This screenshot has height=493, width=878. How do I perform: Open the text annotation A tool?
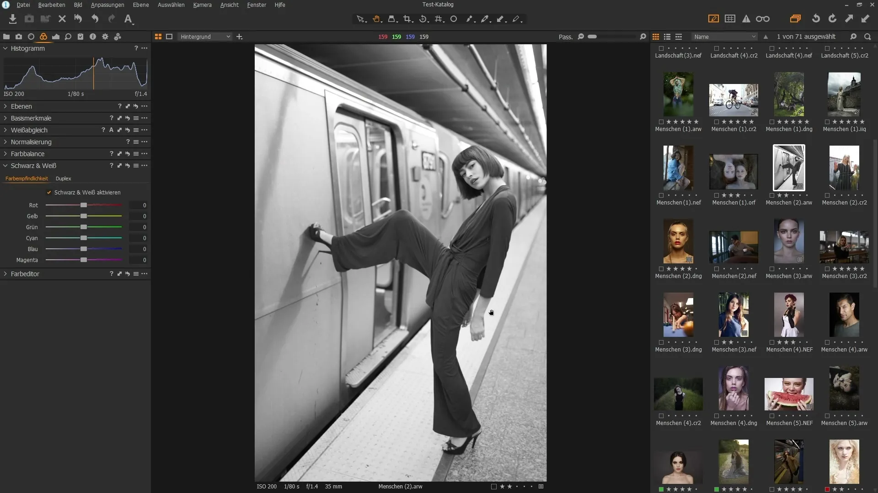[128, 19]
